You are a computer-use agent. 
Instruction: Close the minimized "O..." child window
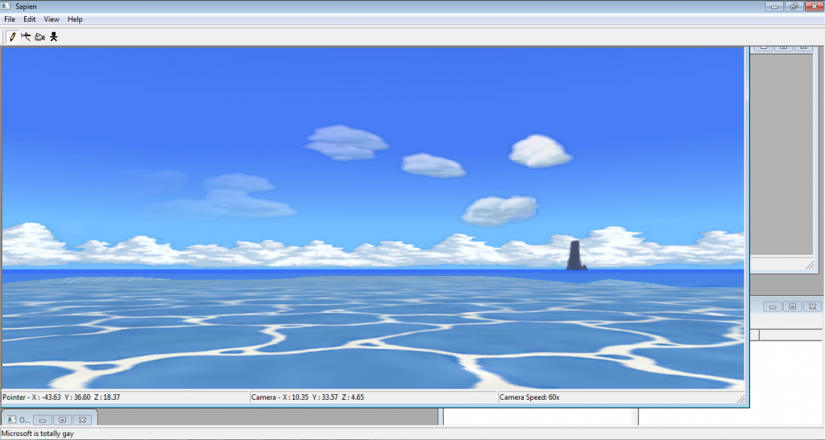(83, 420)
